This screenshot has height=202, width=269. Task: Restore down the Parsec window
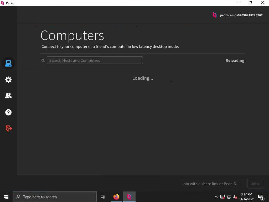pos(250,3)
